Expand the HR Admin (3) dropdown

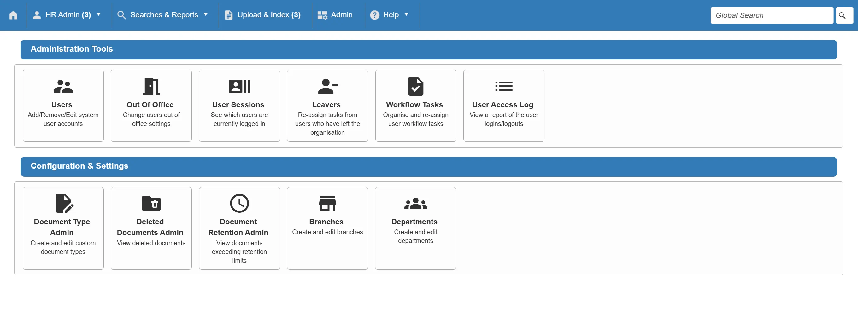(x=67, y=15)
